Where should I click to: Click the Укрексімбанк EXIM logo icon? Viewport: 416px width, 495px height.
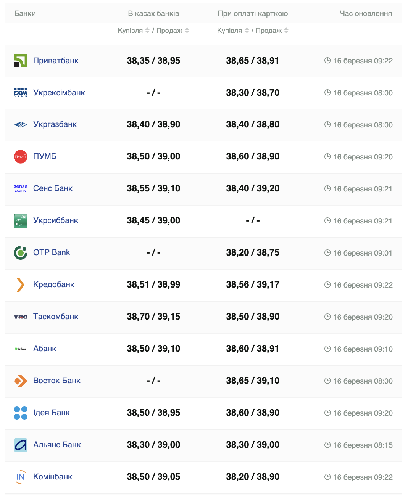point(21,93)
